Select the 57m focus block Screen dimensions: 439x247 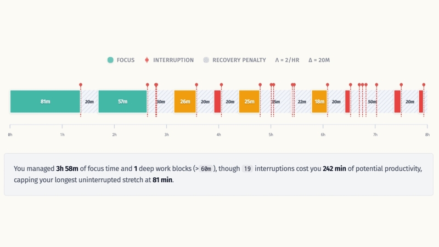(x=122, y=102)
